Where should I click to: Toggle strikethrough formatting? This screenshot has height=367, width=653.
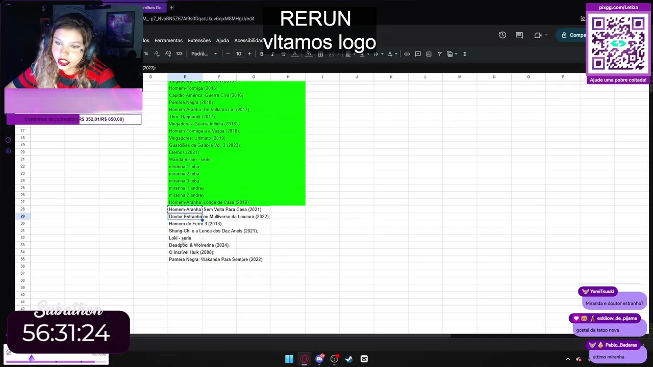[284, 54]
